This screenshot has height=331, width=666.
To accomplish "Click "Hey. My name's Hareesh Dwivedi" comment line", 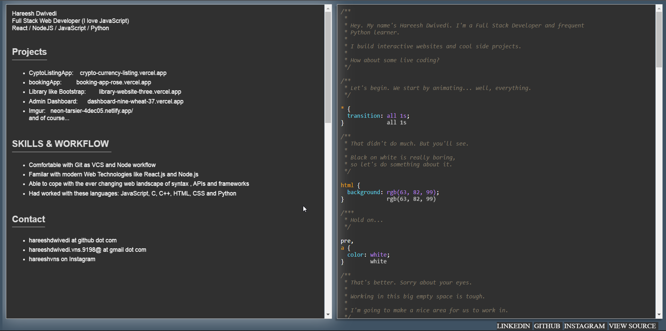I will pyautogui.click(x=467, y=25).
